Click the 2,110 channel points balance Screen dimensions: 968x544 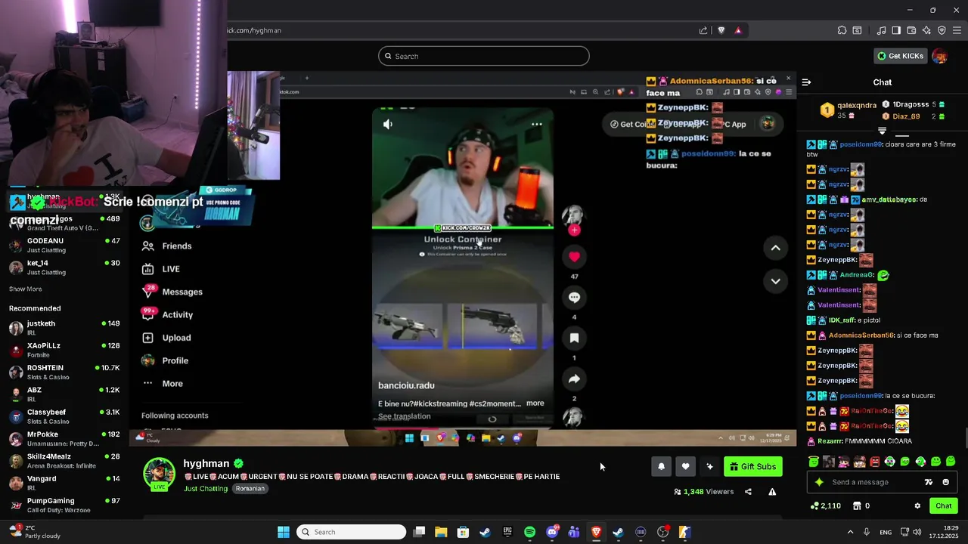point(825,506)
